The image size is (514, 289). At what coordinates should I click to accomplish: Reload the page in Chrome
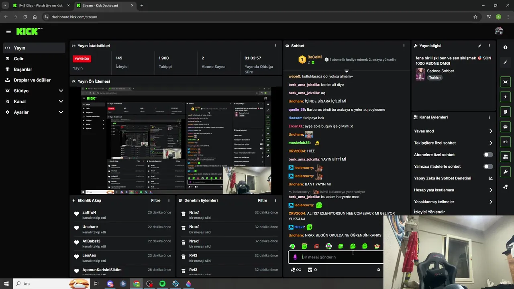pyautogui.click(x=25, y=17)
